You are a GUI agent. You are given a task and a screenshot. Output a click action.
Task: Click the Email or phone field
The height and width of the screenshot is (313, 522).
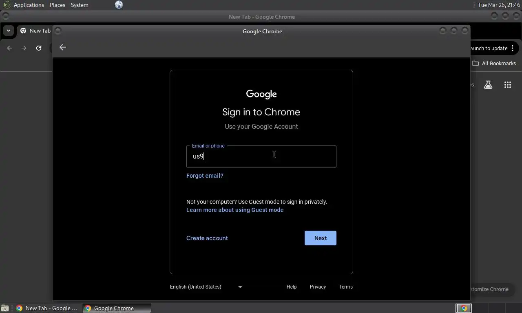pos(261,156)
